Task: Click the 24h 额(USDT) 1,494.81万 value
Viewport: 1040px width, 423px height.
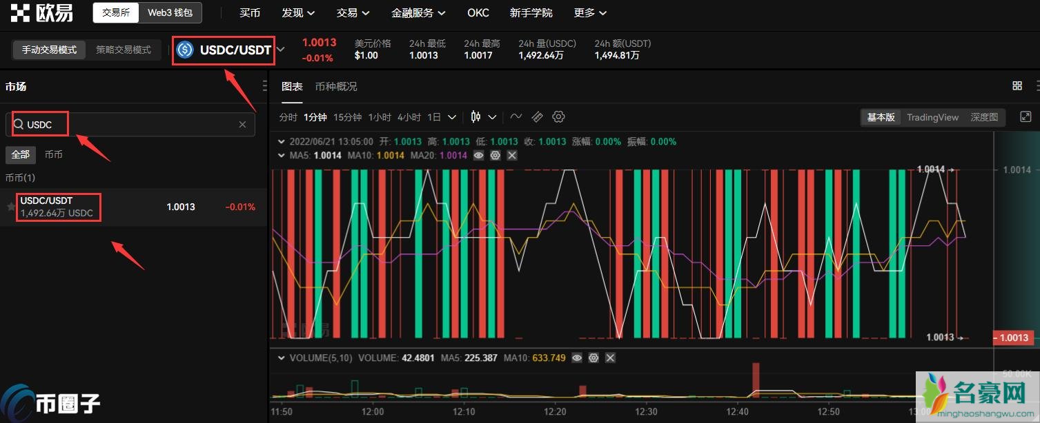Action: [x=617, y=55]
